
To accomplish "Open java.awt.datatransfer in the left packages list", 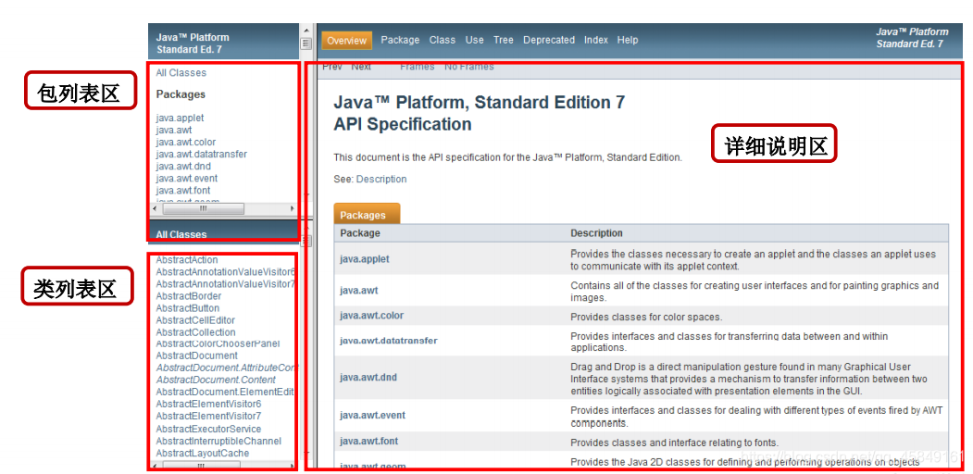I will 202,154.
